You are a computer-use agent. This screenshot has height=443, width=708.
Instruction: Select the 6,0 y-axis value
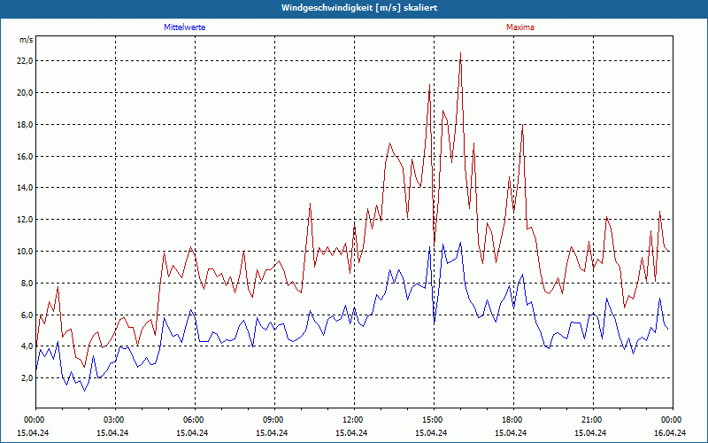(27, 315)
